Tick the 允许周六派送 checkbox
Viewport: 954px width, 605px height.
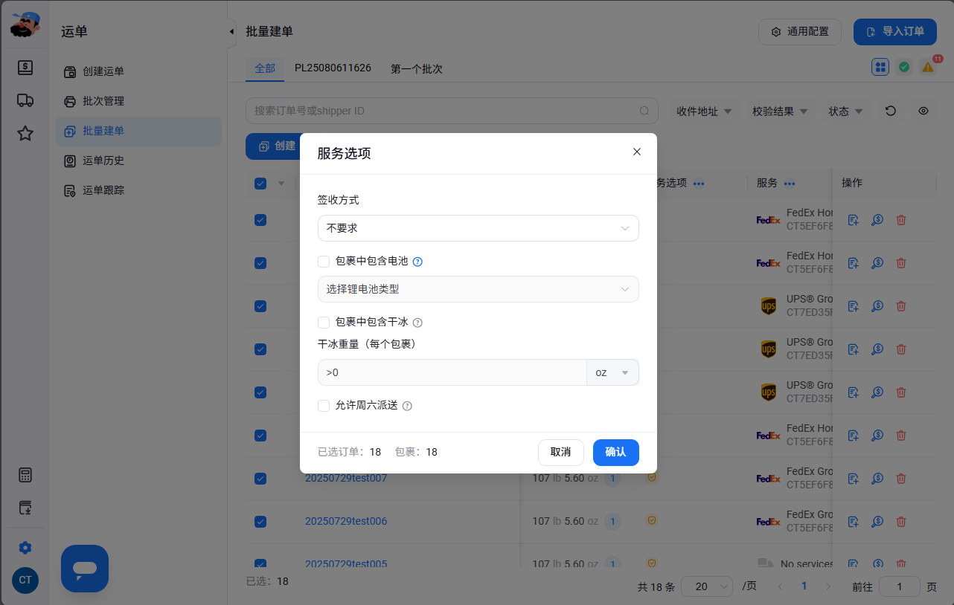pos(324,406)
